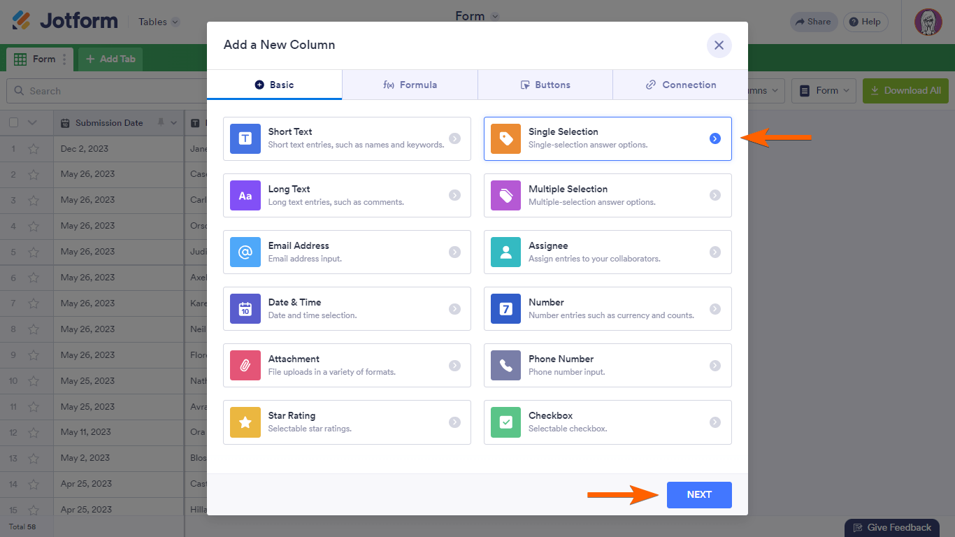Open the Connection tab
Image resolution: width=955 pixels, height=537 pixels.
pyautogui.click(x=680, y=85)
